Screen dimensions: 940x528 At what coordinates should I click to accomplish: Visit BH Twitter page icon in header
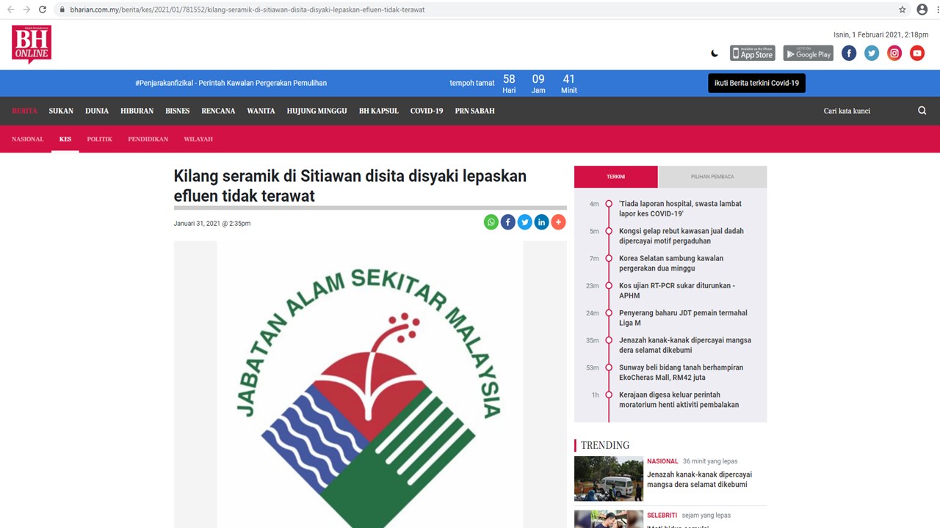[872, 53]
